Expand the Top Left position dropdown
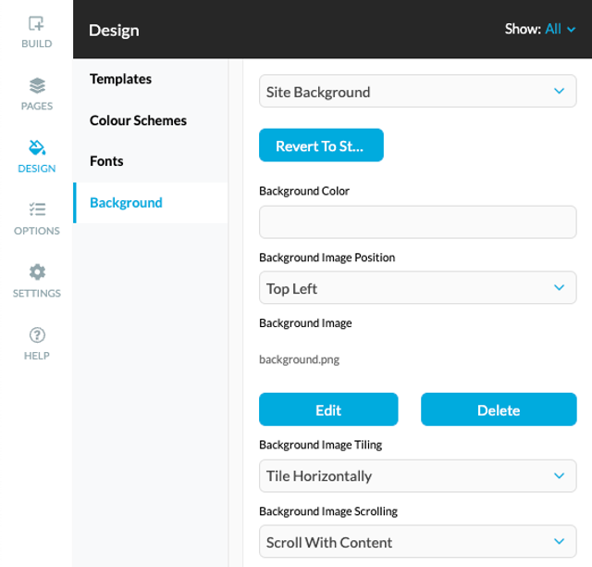This screenshot has height=567, width=592. point(417,287)
